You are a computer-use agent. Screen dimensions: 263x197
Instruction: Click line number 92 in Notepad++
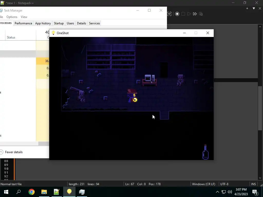(x=6, y=176)
